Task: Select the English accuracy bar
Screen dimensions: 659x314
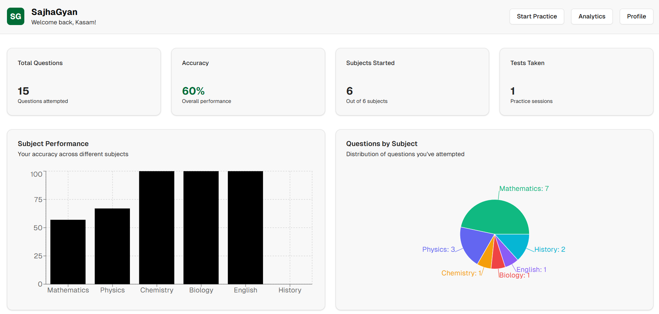Action: coord(245,227)
